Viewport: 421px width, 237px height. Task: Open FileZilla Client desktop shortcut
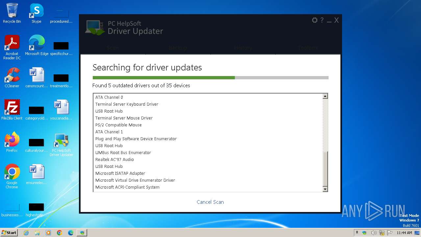12,110
